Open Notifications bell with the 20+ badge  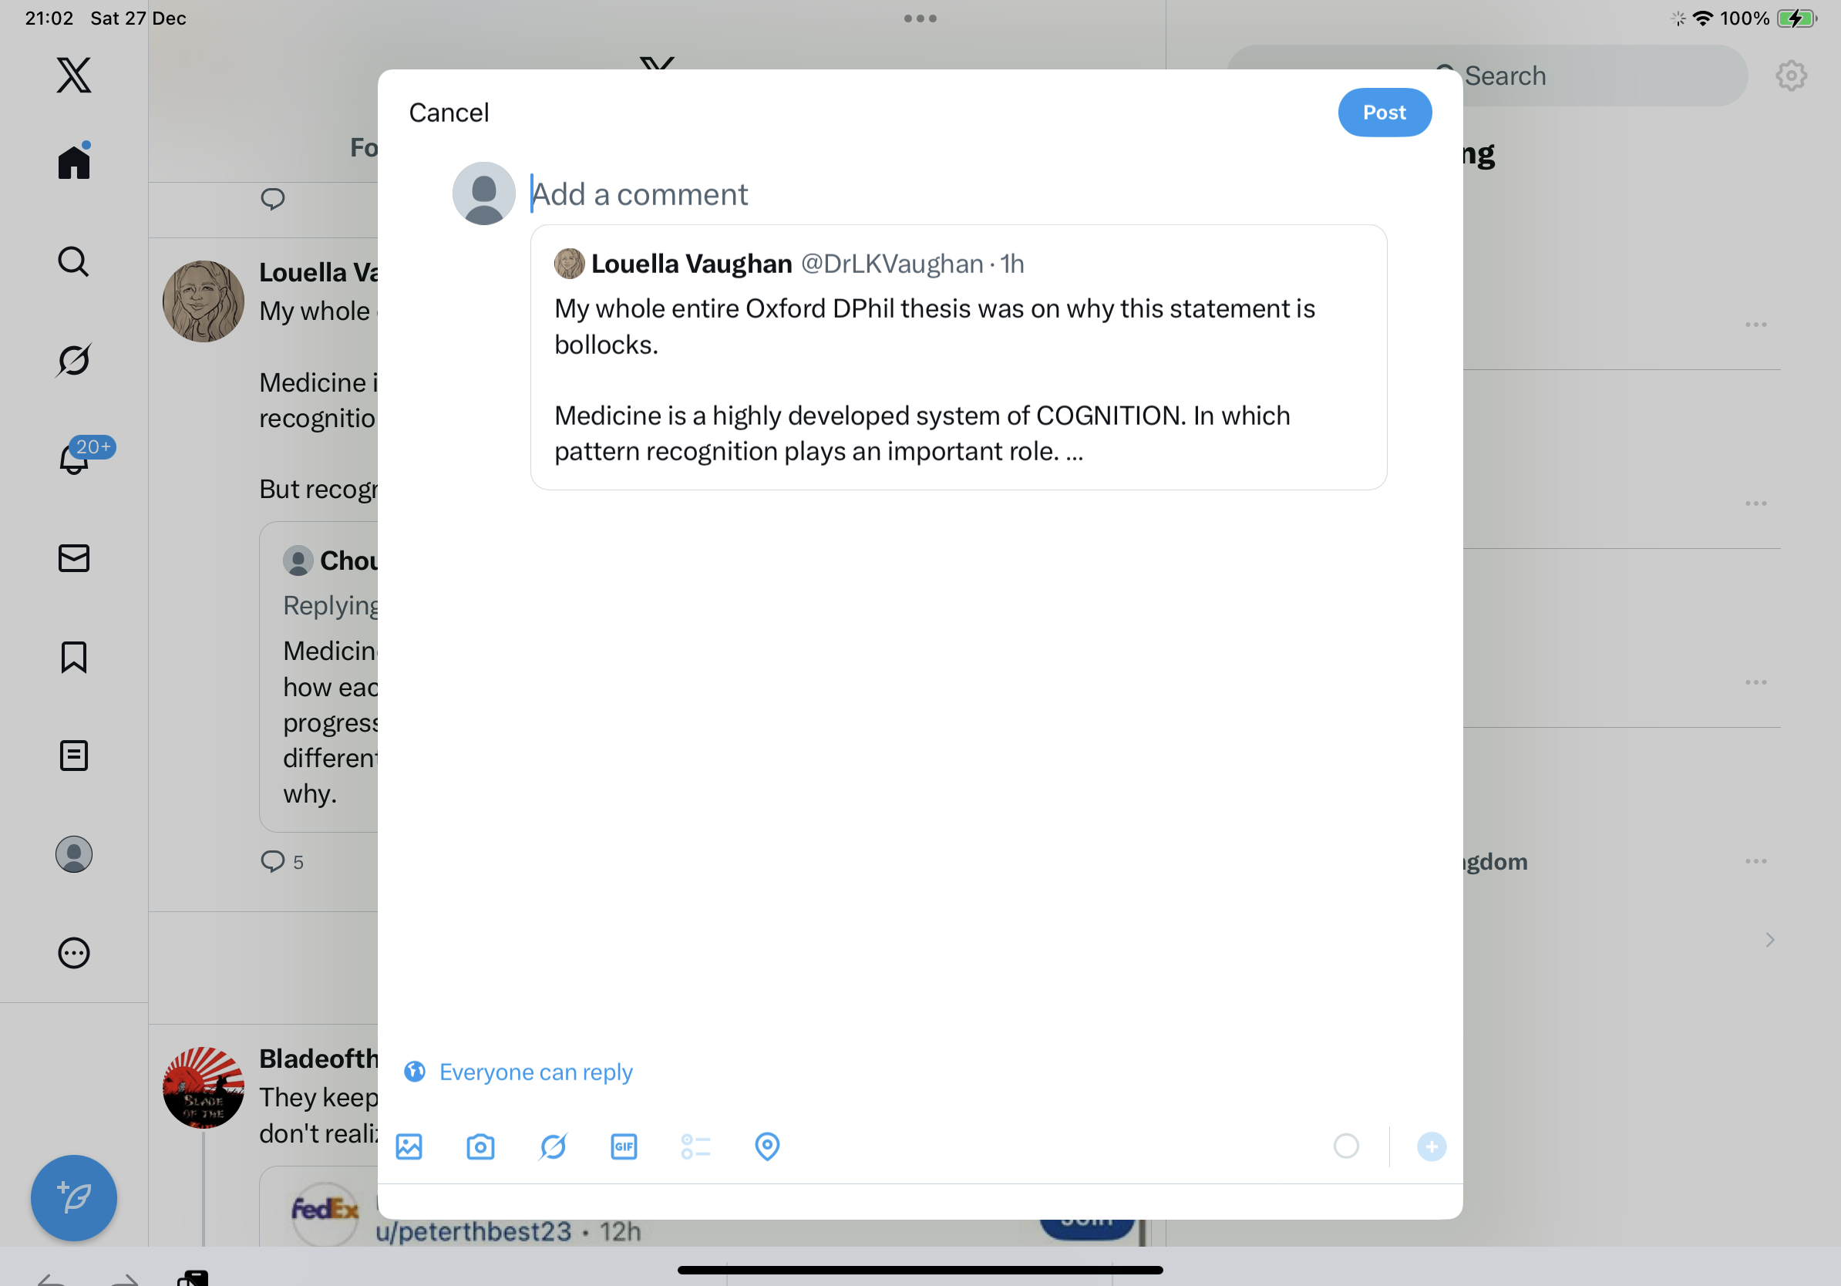click(75, 459)
